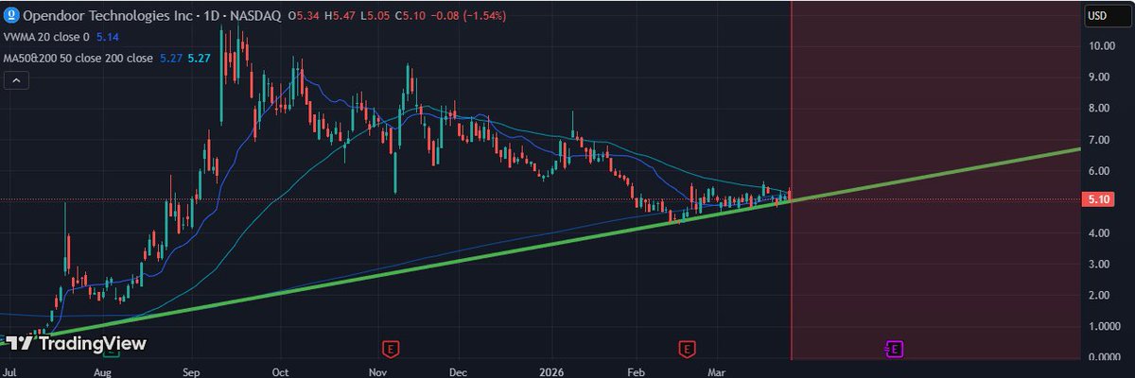The width and height of the screenshot is (1135, 378).
Task: Click the Nov time axis label
Action: 377,372
